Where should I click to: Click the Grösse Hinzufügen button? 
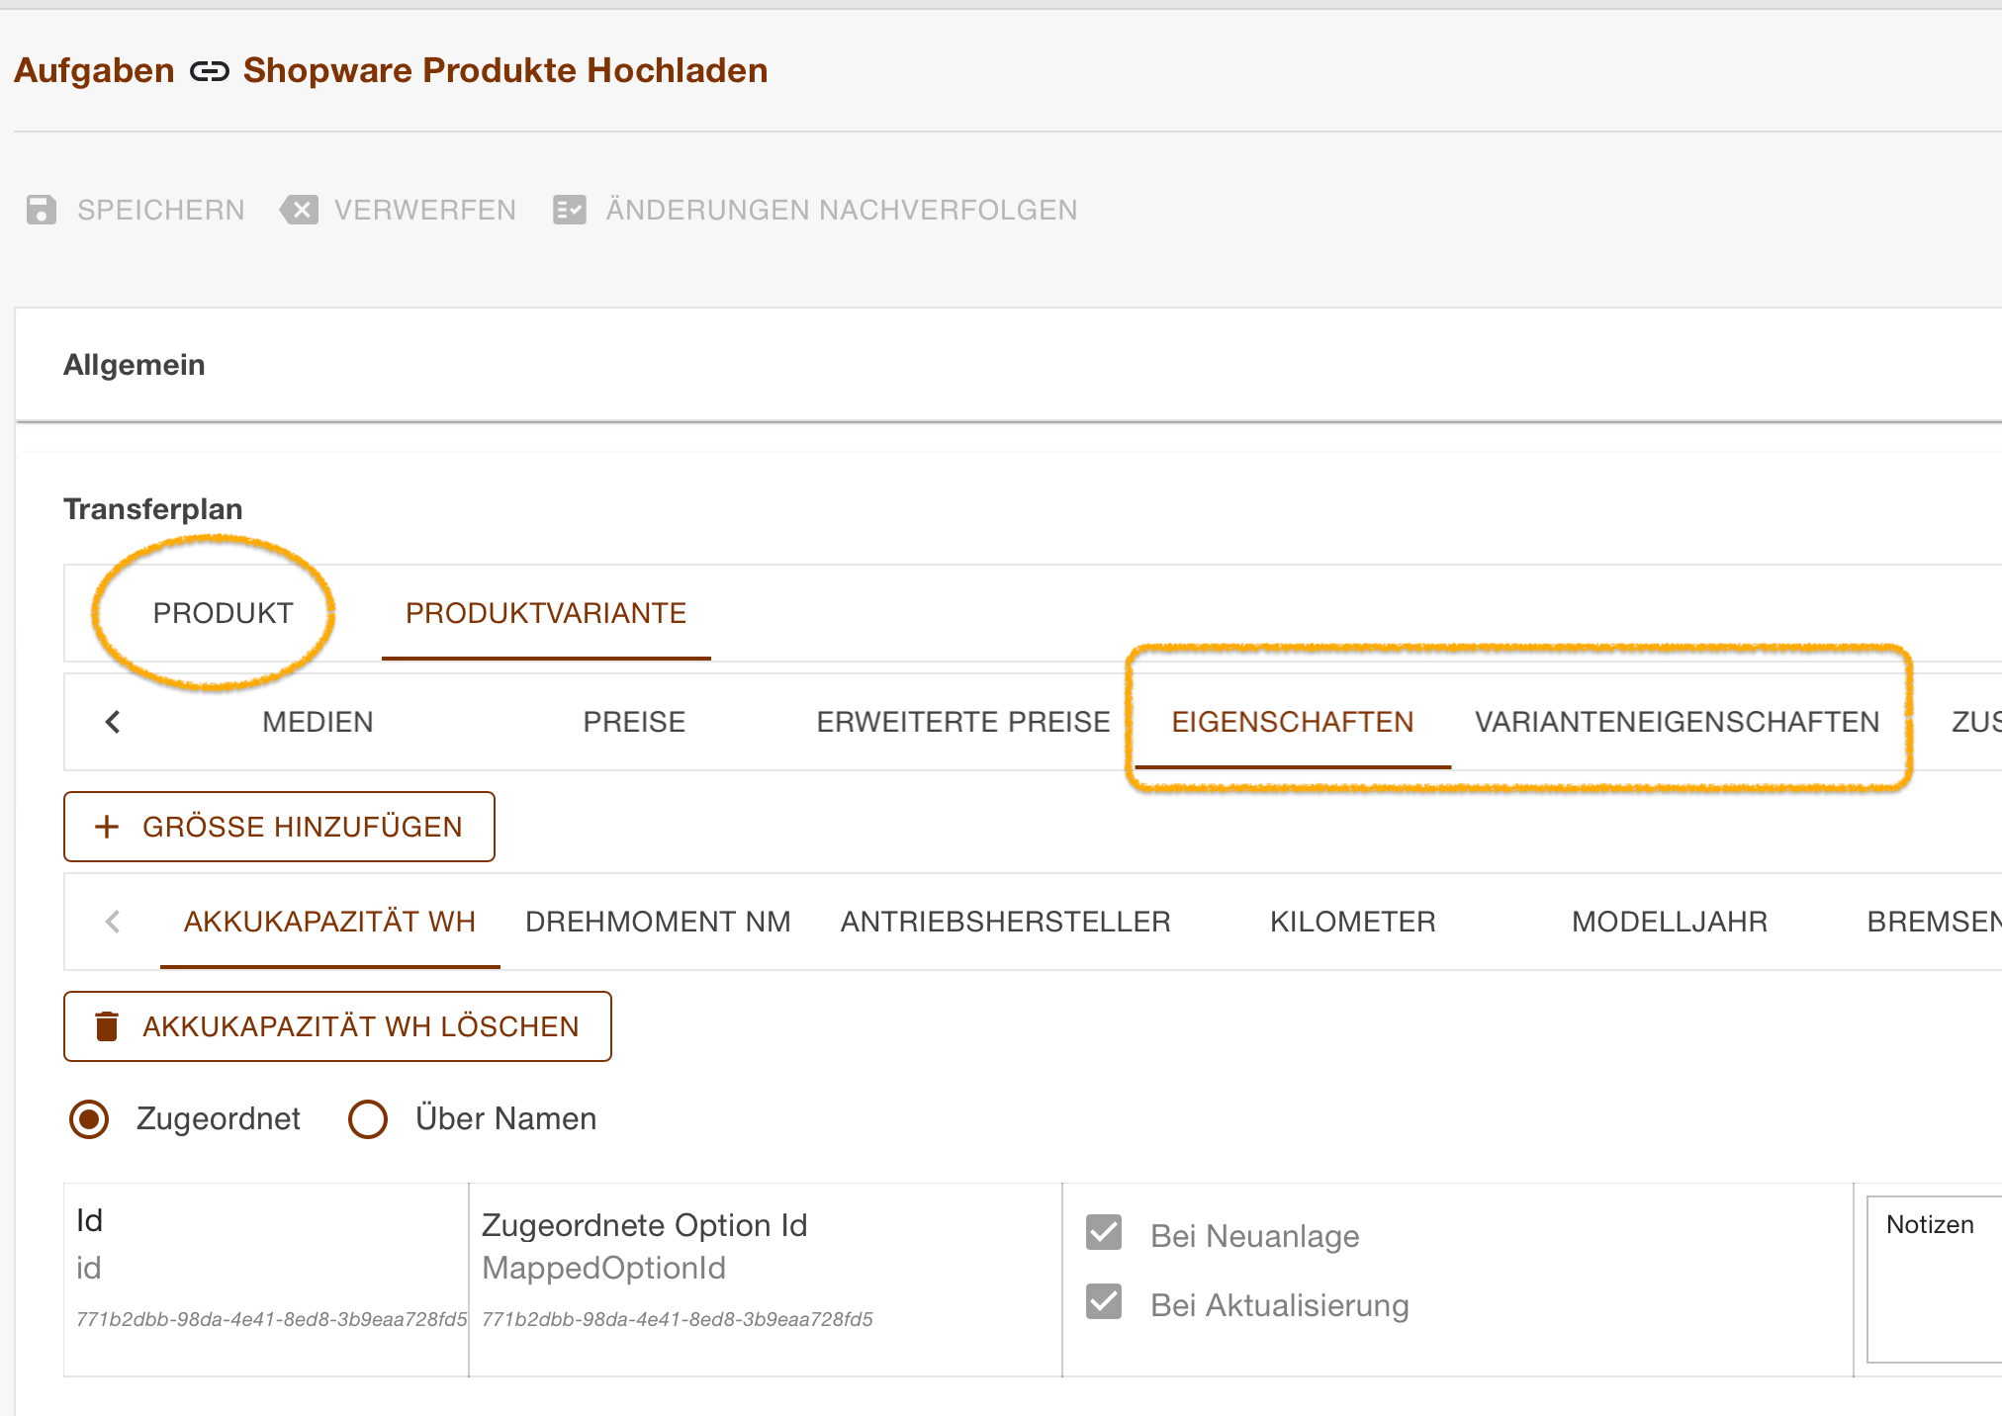point(279,827)
